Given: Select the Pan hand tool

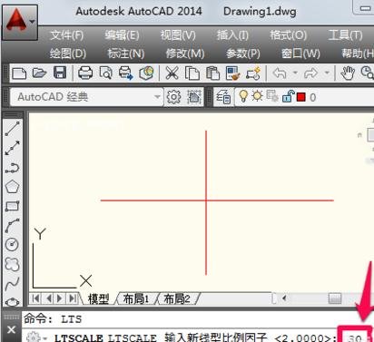Looking at the screenshot, I should coord(348,73).
